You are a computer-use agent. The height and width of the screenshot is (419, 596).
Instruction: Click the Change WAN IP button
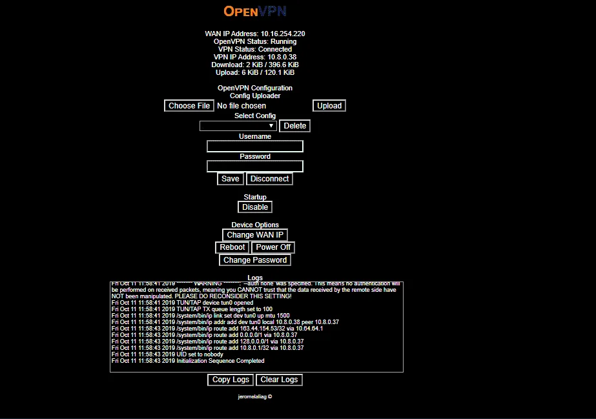(255, 235)
